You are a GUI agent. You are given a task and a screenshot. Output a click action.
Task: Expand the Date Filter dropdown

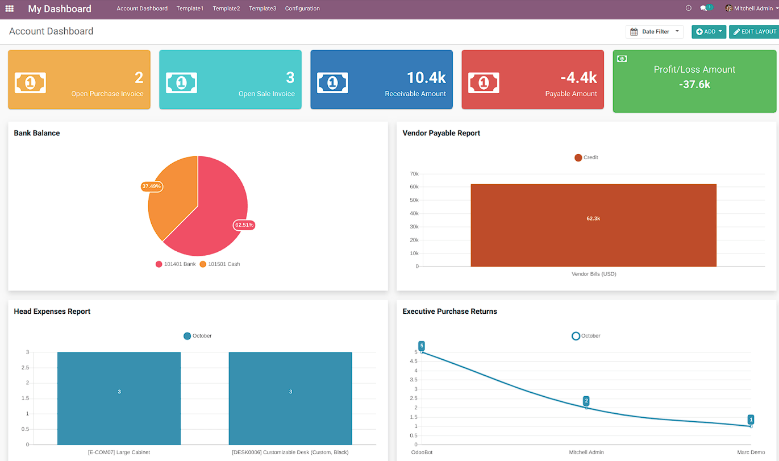(x=655, y=32)
